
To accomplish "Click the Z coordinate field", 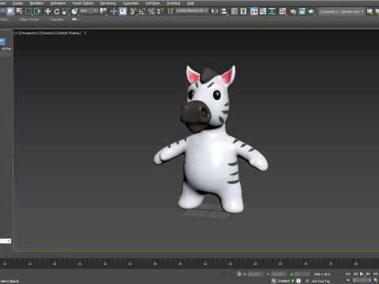I will [x=302, y=274].
